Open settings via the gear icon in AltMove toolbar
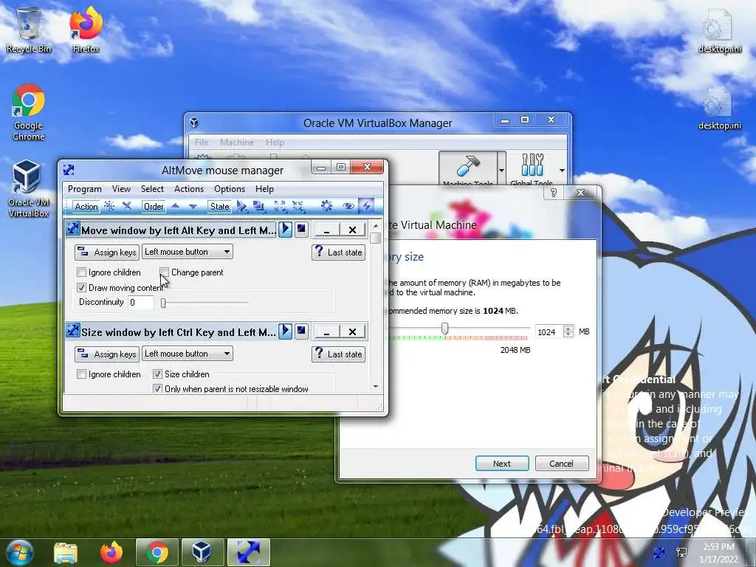 tap(326, 206)
